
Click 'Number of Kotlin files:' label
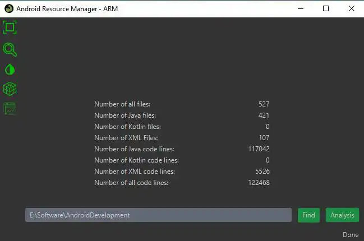click(x=127, y=127)
